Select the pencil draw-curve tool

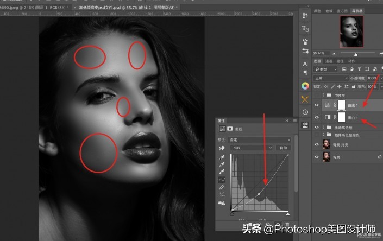tap(222, 187)
